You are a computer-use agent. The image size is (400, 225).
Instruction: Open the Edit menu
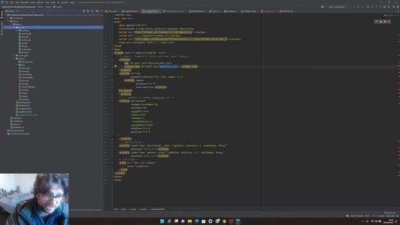coord(12,2)
